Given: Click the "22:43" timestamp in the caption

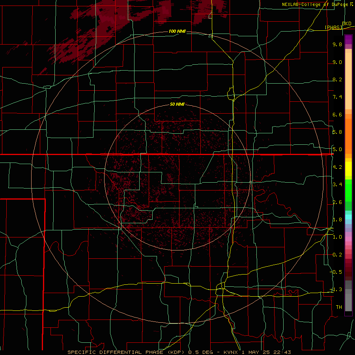Looking at the screenshot, I should pos(282,352).
